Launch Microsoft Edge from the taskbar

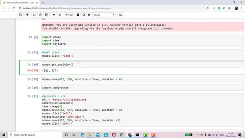click(x=82, y=135)
